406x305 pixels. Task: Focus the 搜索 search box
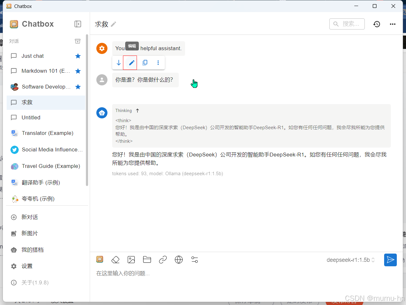pyautogui.click(x=347, y=24)
